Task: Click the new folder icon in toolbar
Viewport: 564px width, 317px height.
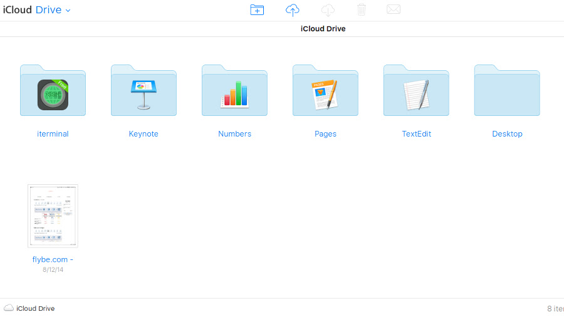Action: click(x=257, y=9)
